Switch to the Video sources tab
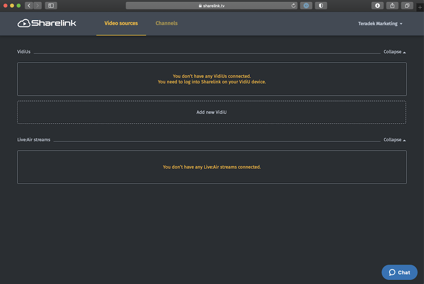Image resolution: width=424 pixels, height=284 pixels. click(x=121, y=23)
